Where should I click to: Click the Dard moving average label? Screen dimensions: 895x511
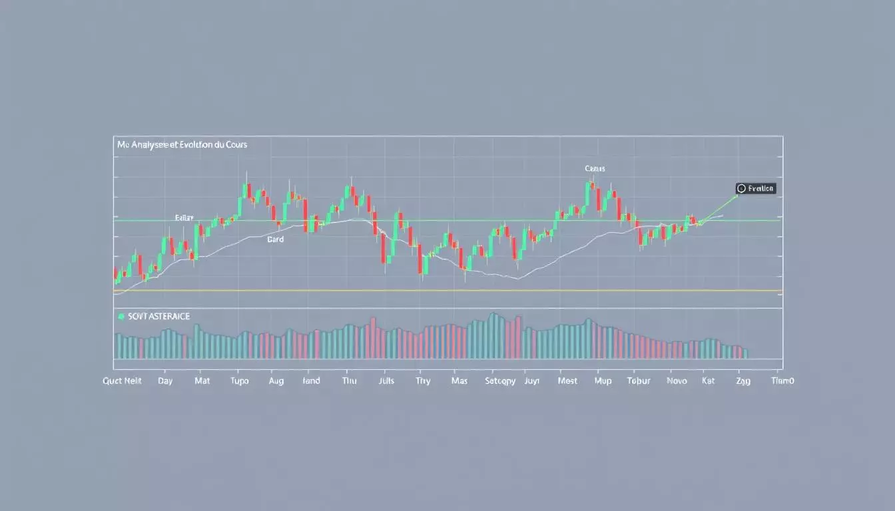coord(275,239)
